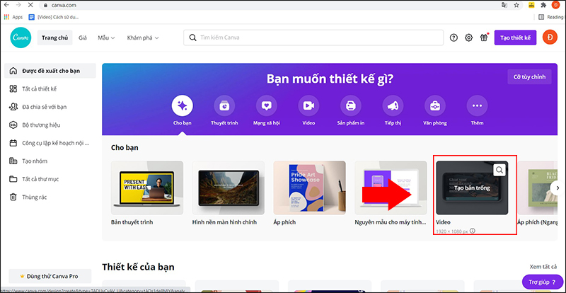The height and width of the screenshot is (293, 566).
Task: Select the Thuyết trình category icon
Action: [x=224, y=106]
